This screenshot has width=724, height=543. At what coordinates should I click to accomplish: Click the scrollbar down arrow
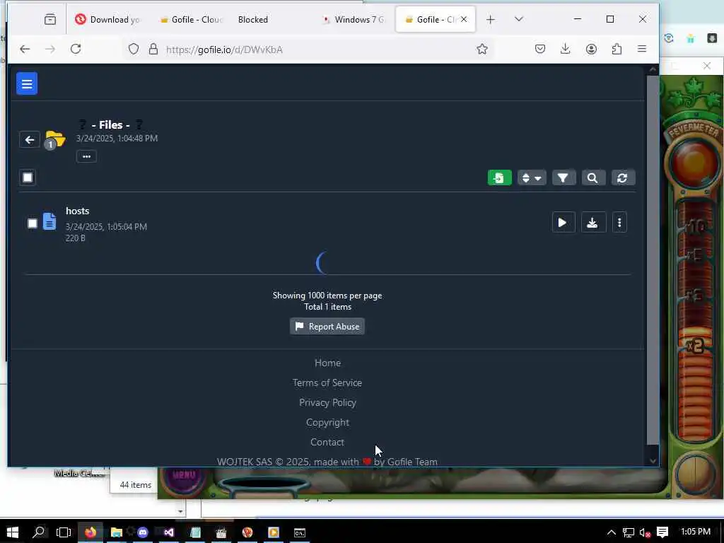pos(653,461)
